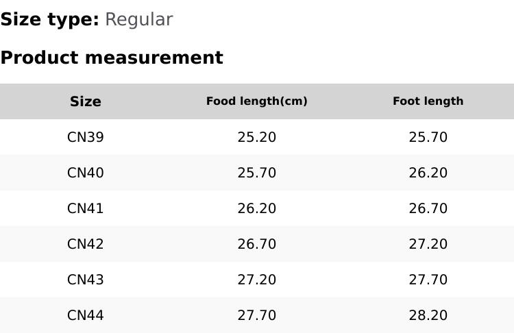
Task: Click the Size type label
Action: coord(50,20)
